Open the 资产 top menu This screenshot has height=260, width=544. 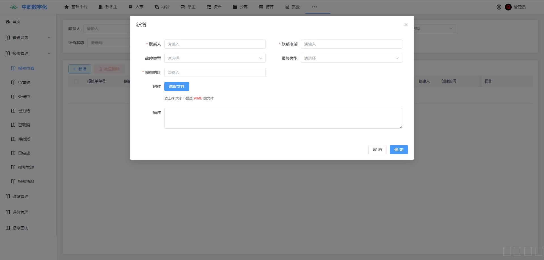(214, 7)
